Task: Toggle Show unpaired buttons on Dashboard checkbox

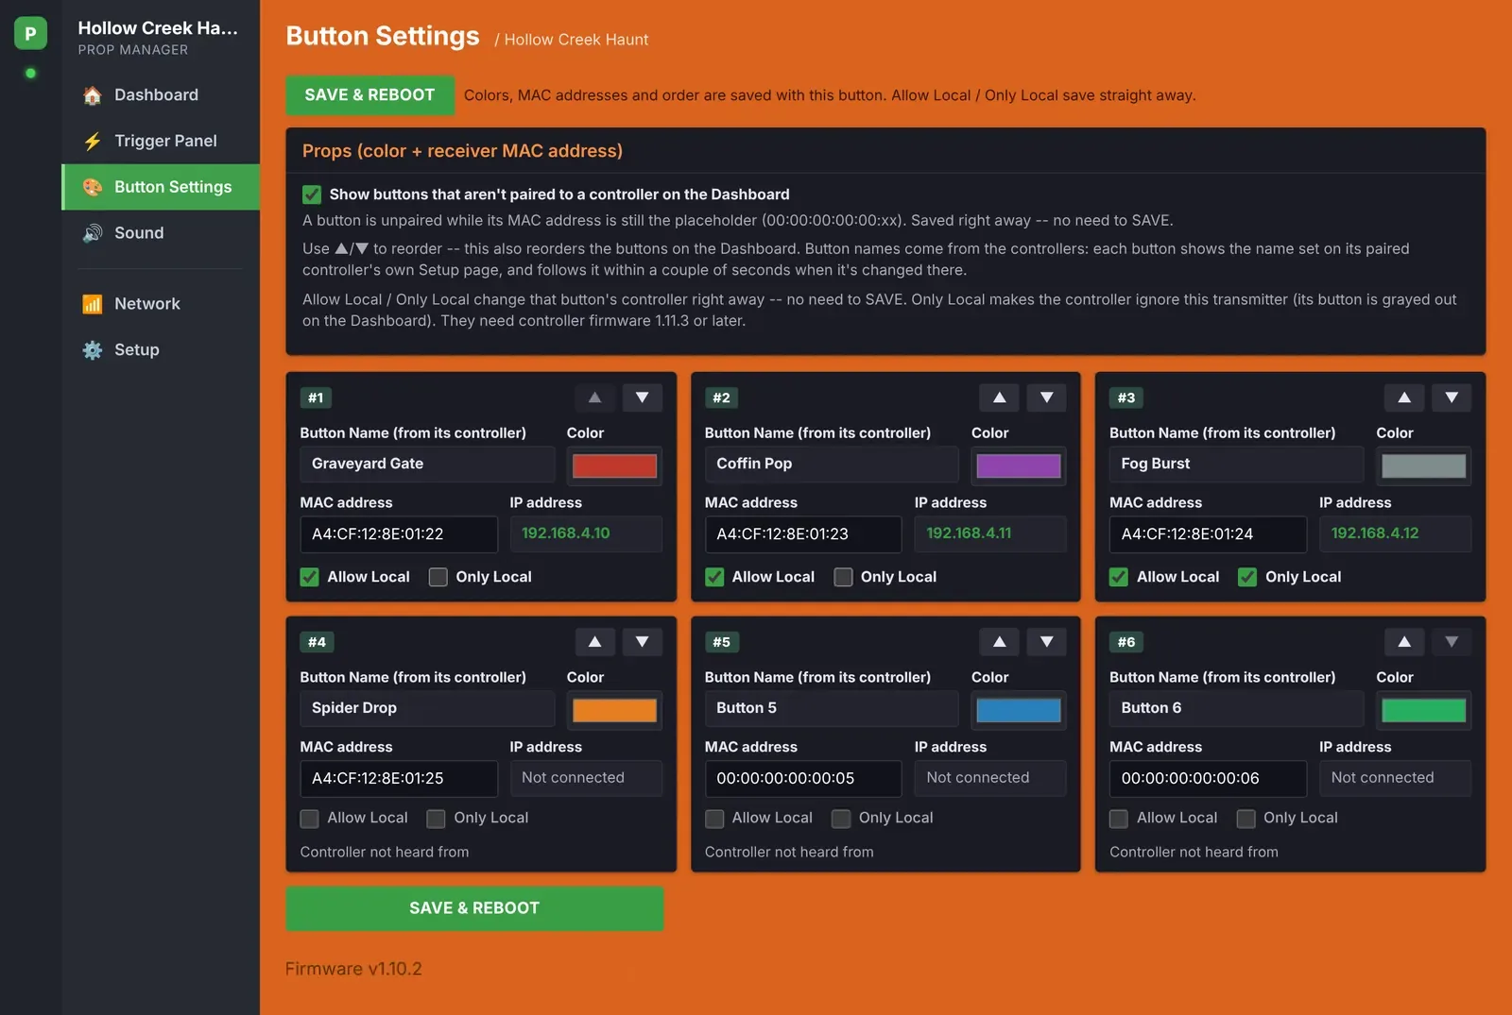Action: click(x=312, y=195)
